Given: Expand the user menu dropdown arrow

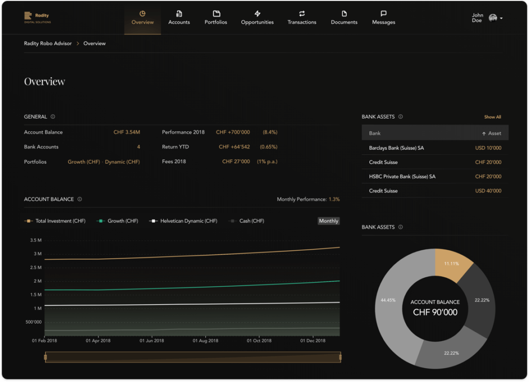Looking at the screenshot, I should (501, 18).
